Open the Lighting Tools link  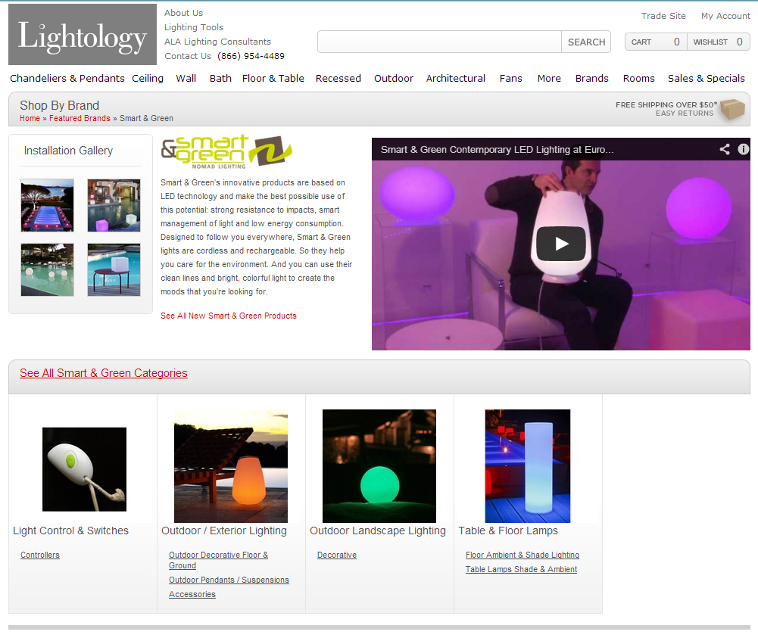194,27
